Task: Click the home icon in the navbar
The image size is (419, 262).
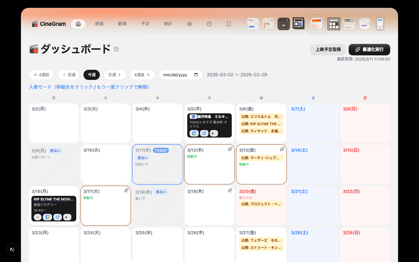Action: tap(78, 24)
